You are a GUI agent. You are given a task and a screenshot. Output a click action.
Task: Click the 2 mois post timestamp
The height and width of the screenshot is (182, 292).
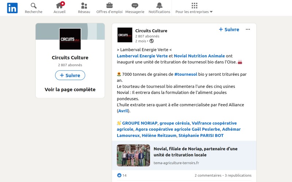click(x=141, y=41)
